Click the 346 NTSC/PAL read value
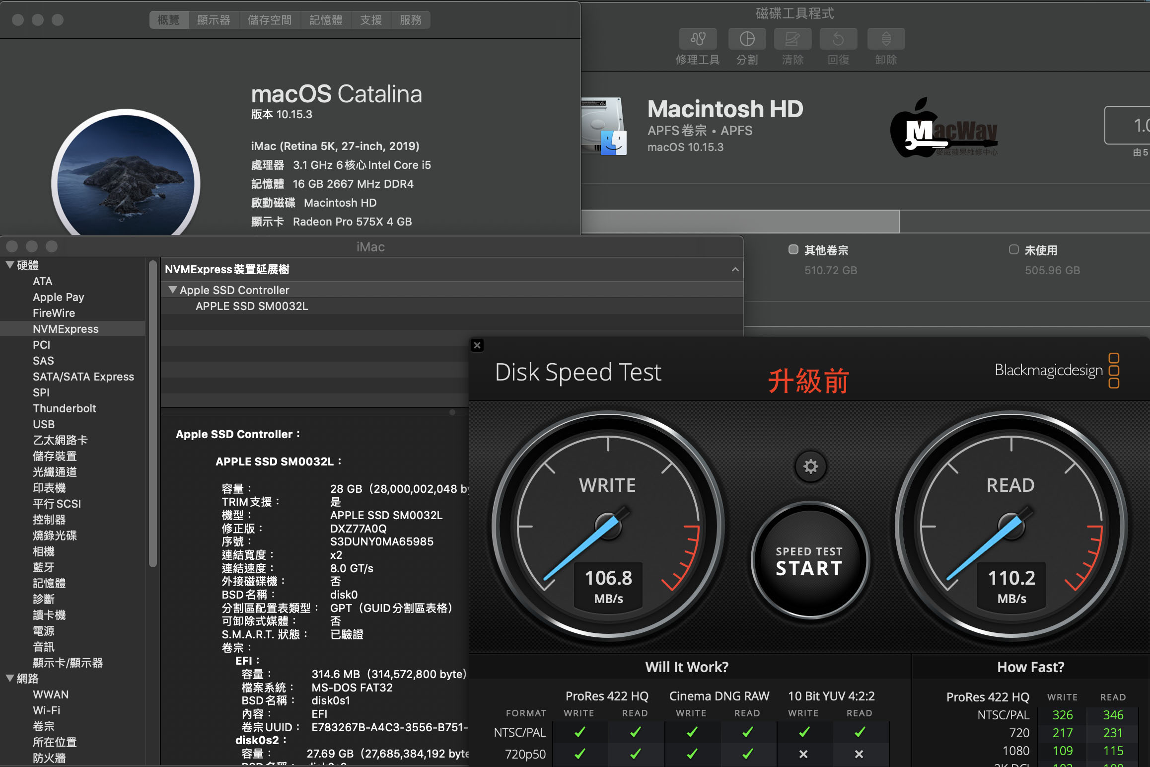The image size is (1150, 767). [x=1113, y=715]
